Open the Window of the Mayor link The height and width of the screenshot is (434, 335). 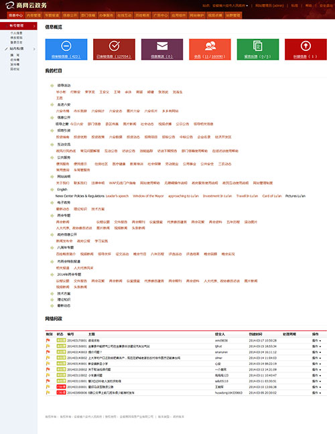pyautogui.click(x=148, y=196)
